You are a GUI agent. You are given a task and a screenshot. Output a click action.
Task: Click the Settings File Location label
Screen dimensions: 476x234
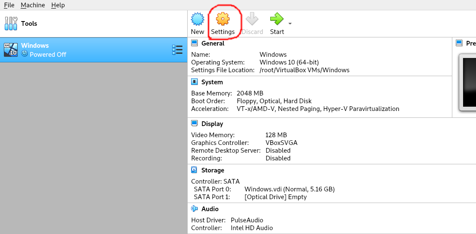click(223, 70)
